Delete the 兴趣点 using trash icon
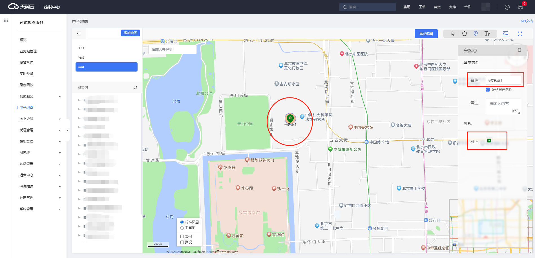This screenshot has height=258, width=535. tap(519, 50)
